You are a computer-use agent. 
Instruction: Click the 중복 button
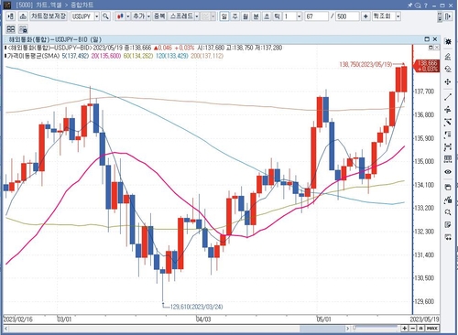click(x=159, y=16)
